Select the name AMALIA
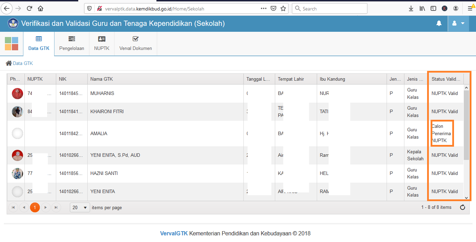The image size is (476, 242). pos(99,133)
